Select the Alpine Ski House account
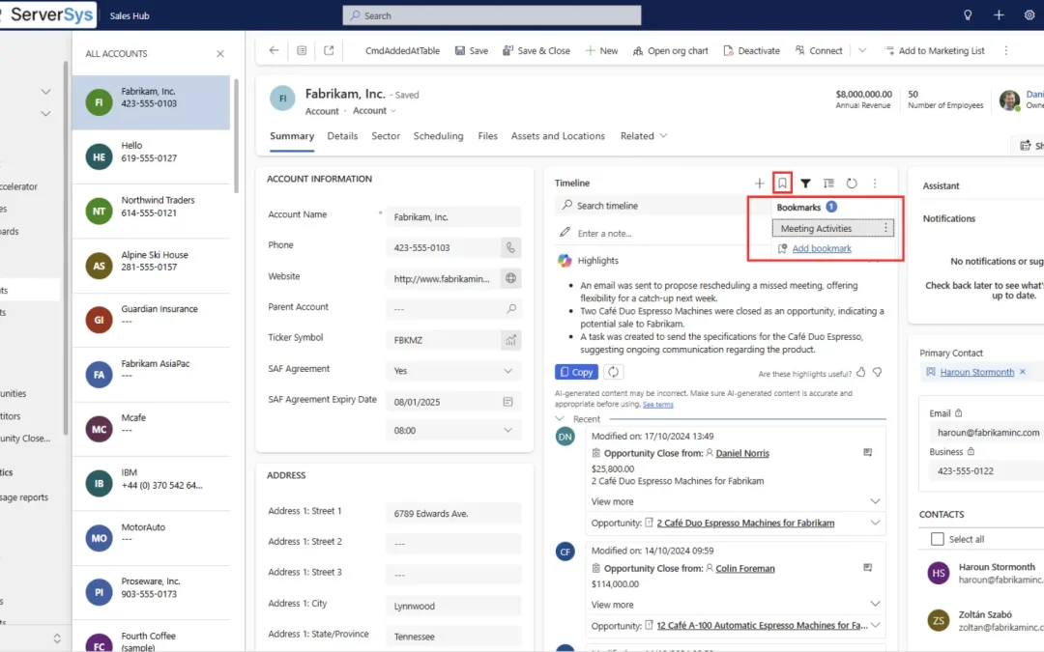Image resolution: width=1044 pixels, height=652 pixels. 151,266
